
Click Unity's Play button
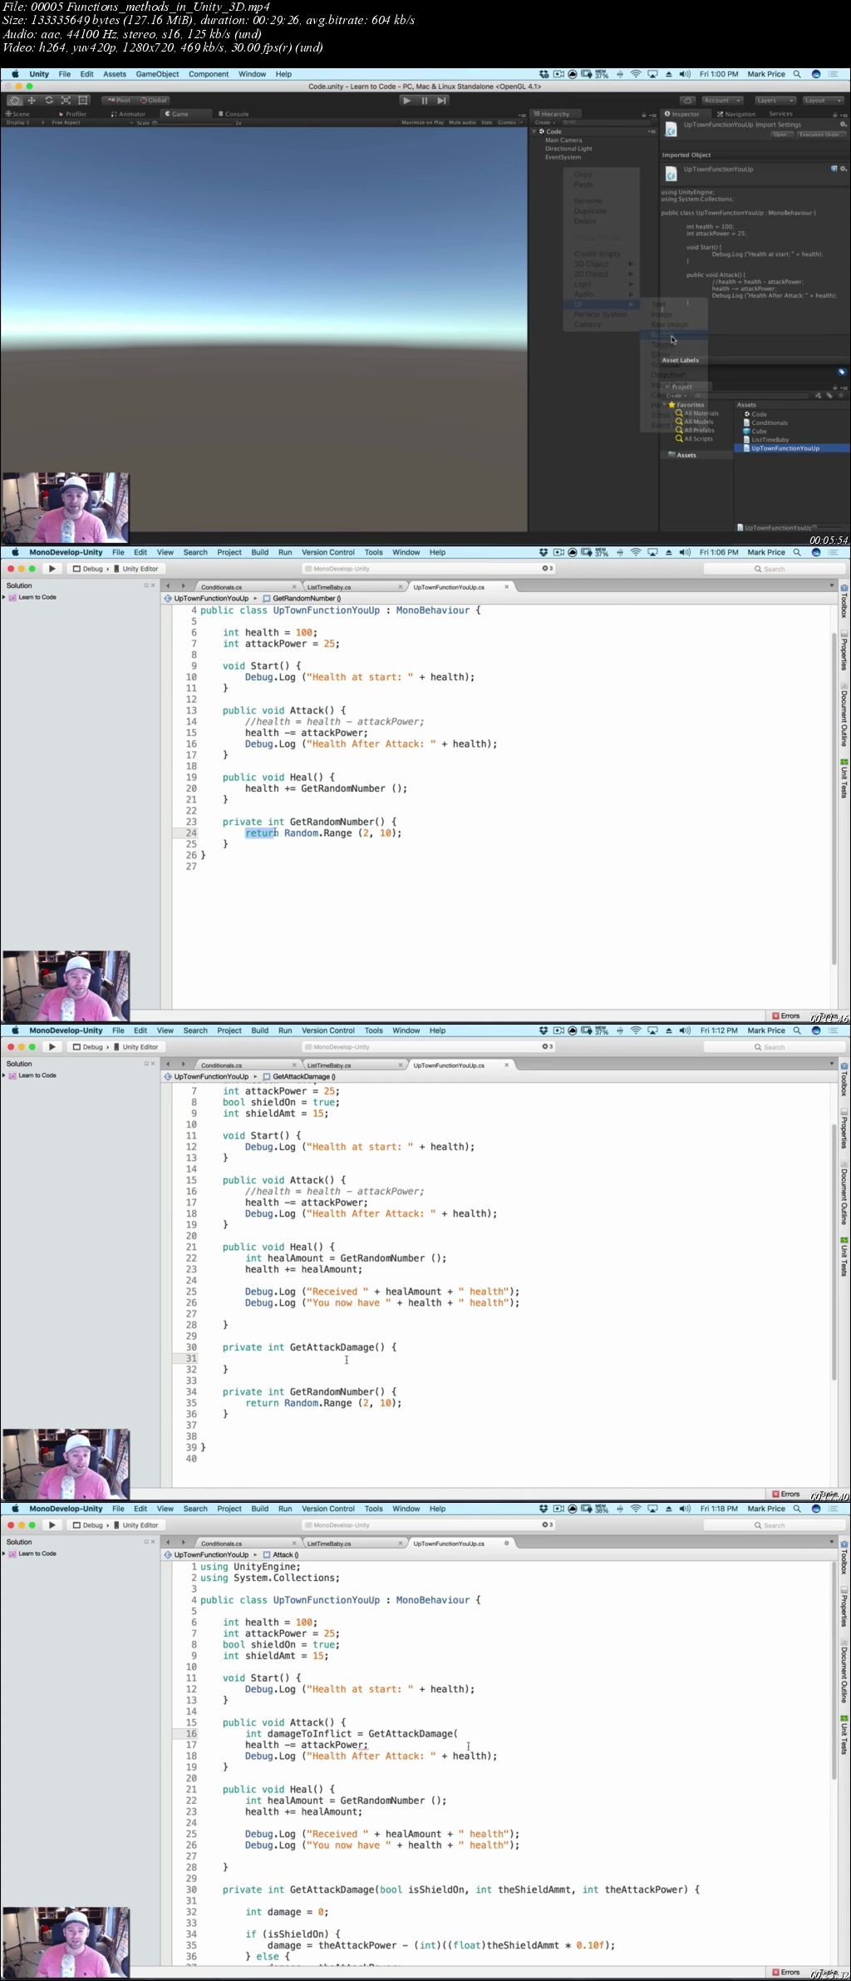click(x=406, y=100)
